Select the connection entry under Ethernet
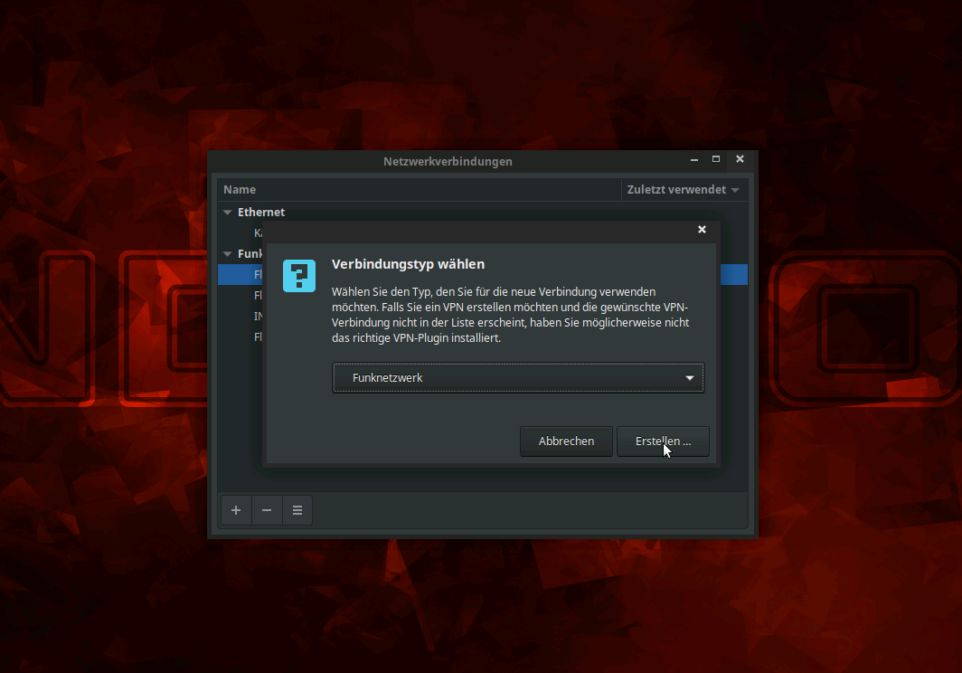962x673 pixels. pos(258,233)
